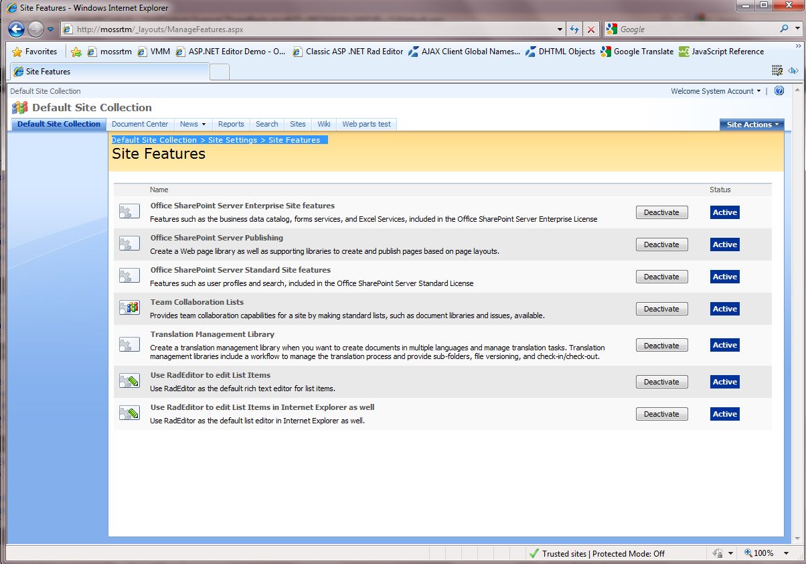
Task: Click the search magnifier icon
Action: click(x=785, y=29)
